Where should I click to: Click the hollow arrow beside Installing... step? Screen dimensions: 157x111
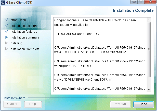tap(6, 43)
